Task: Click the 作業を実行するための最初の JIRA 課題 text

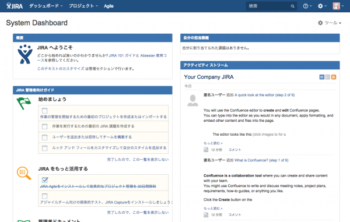Action: coord(93,126)
